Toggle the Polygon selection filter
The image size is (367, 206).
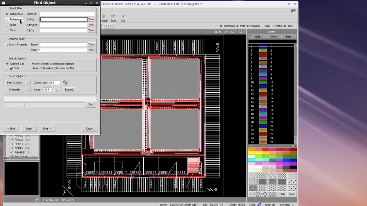click(x=248, y=26)
